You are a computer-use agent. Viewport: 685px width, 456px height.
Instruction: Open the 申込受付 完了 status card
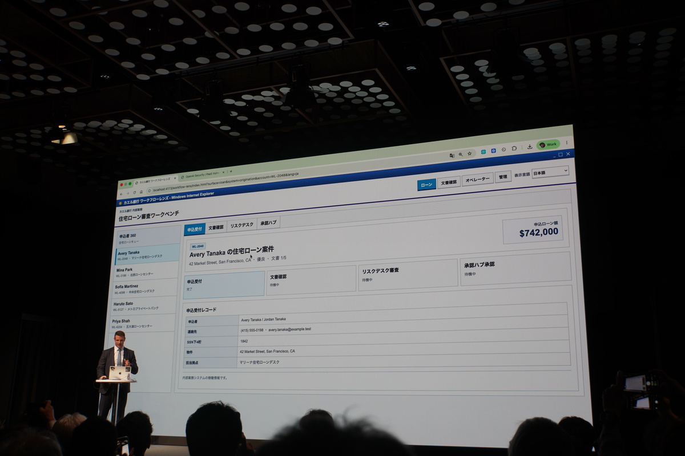[224, 284]
